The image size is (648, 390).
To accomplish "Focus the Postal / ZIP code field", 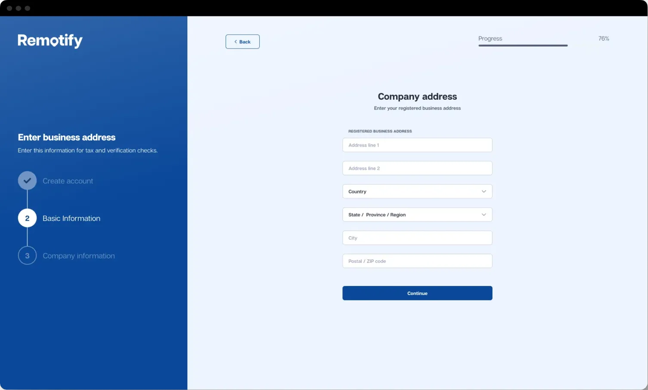I will click(417, 261).
